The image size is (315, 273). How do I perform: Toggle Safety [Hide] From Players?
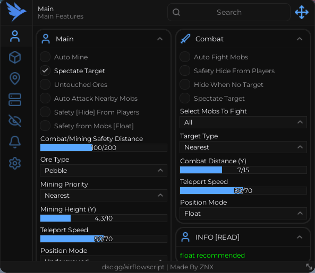tap(45, 112)
